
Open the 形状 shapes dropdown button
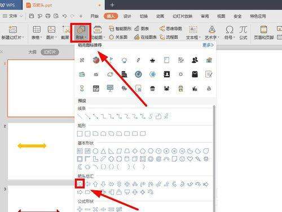pyautogui.click(x=81, y=33)
